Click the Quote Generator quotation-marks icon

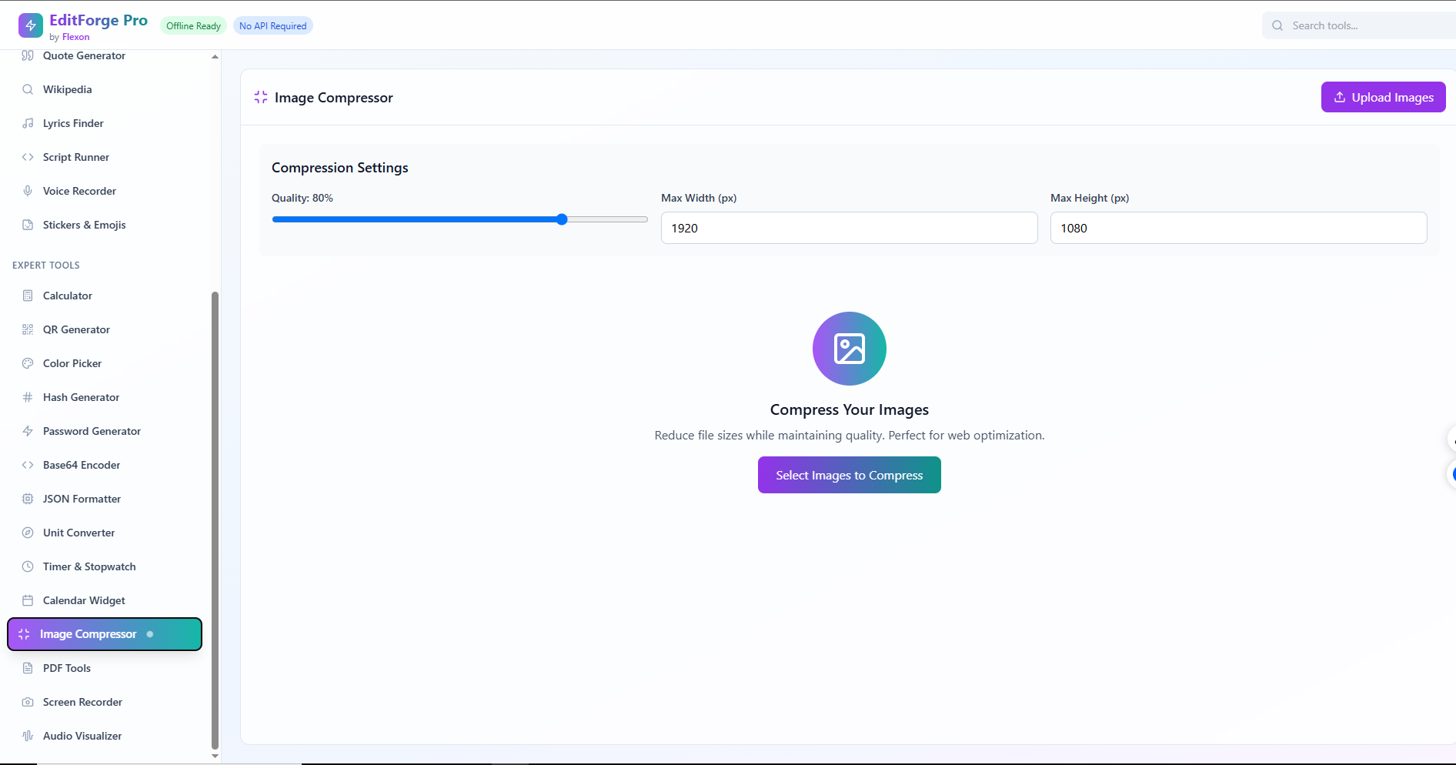point(28,55)
